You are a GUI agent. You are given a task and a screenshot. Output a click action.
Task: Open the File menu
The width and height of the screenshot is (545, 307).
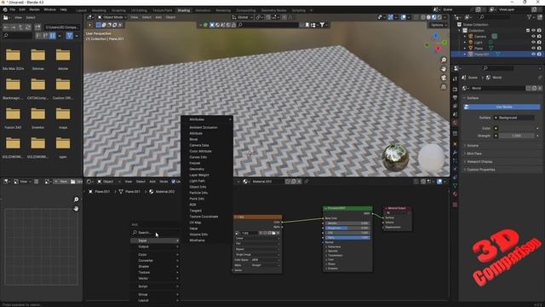(13, 9)
